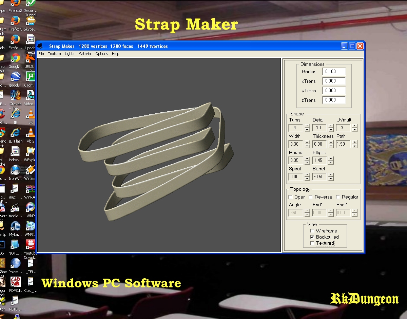The width and height of the screenshot is (407, 319).
Task: Open the uTorrent desktop shortcut
Action: tap(31, 79)
